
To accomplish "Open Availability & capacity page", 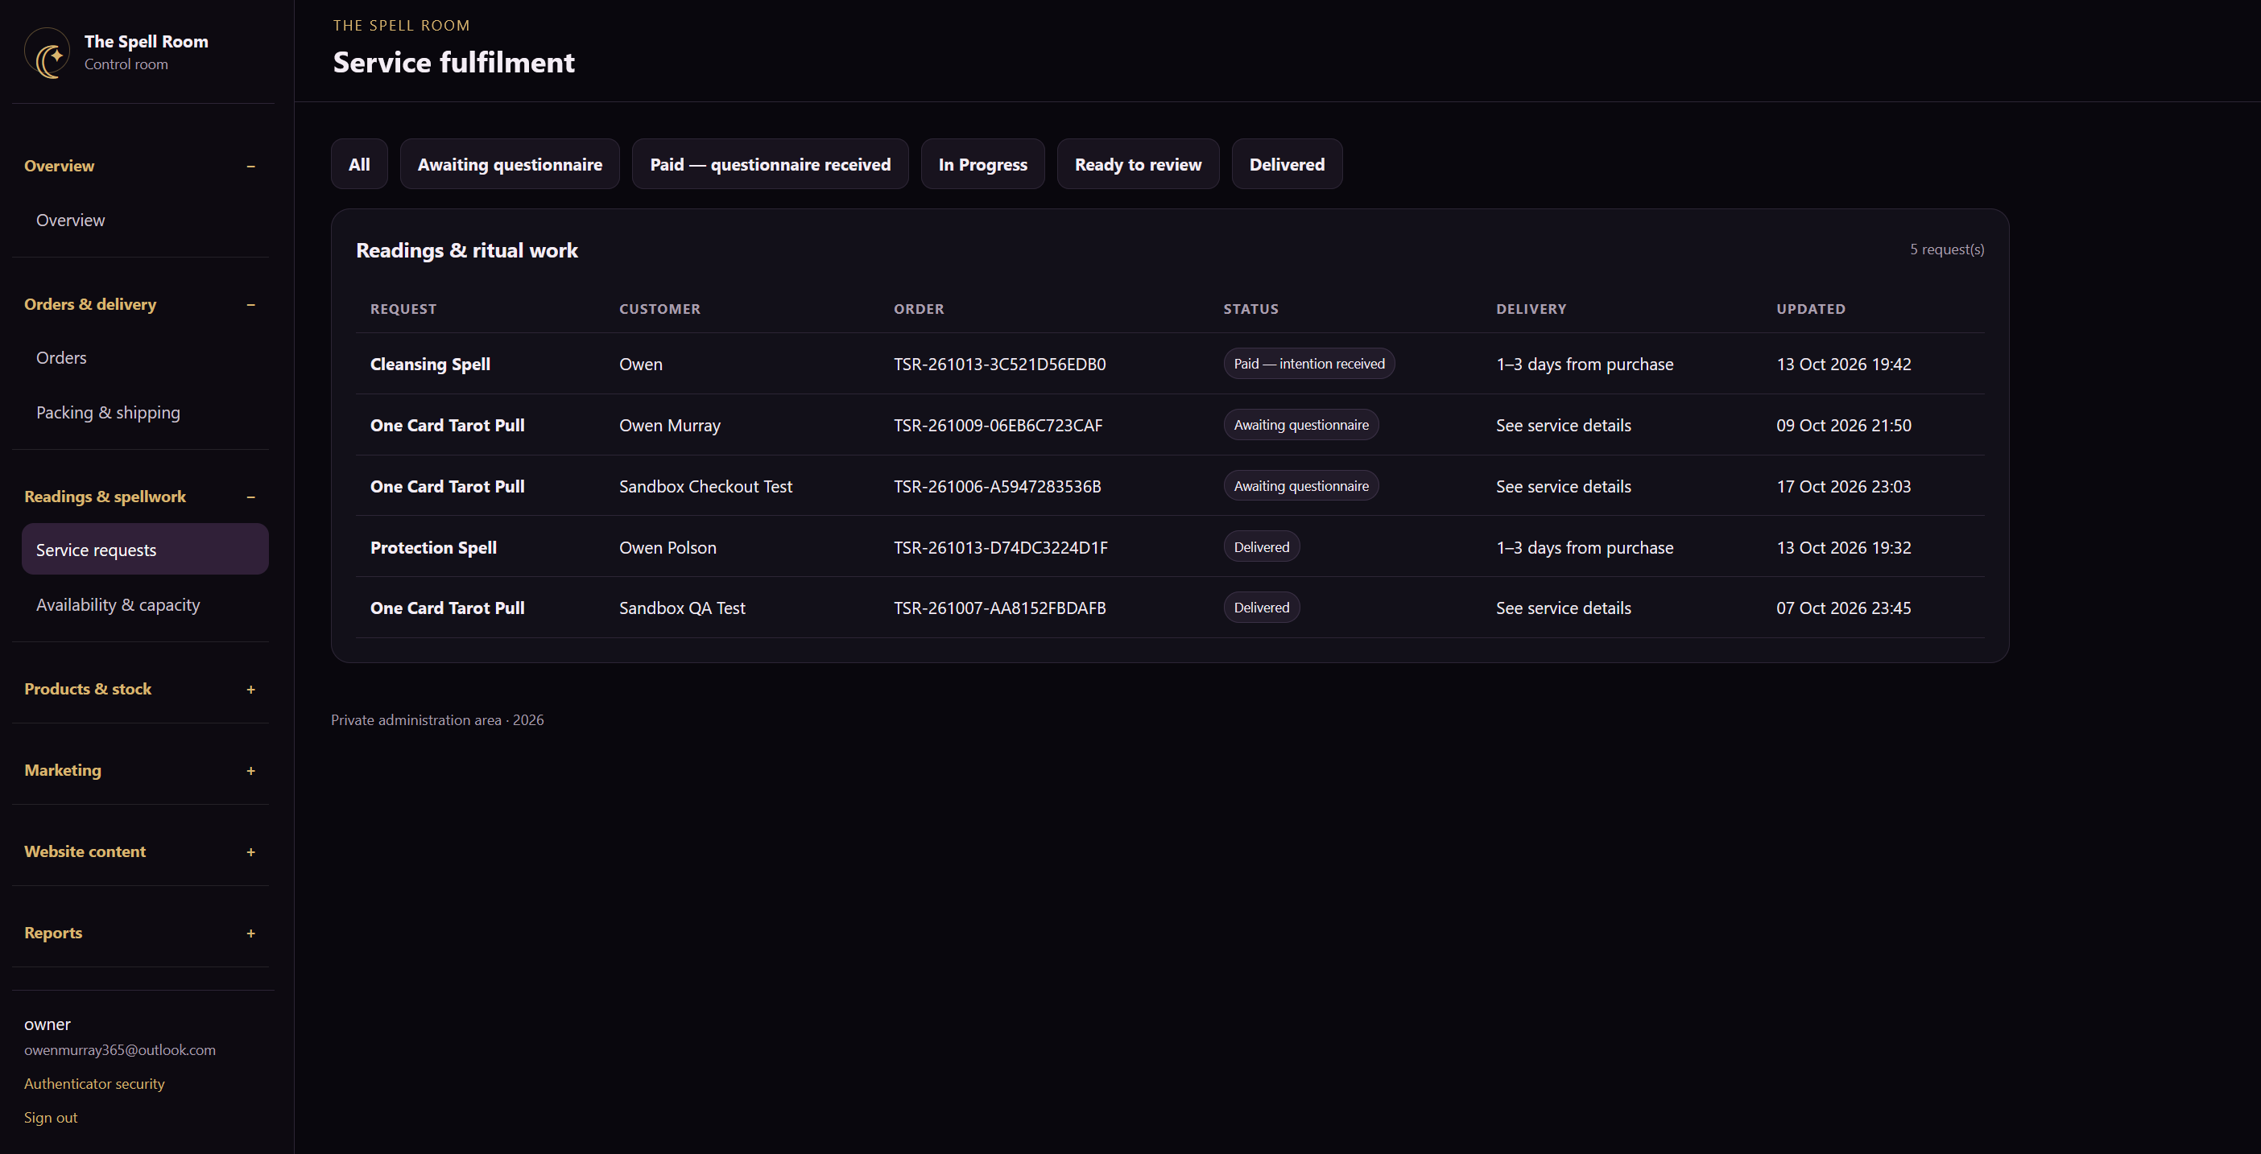I will 145,605.
